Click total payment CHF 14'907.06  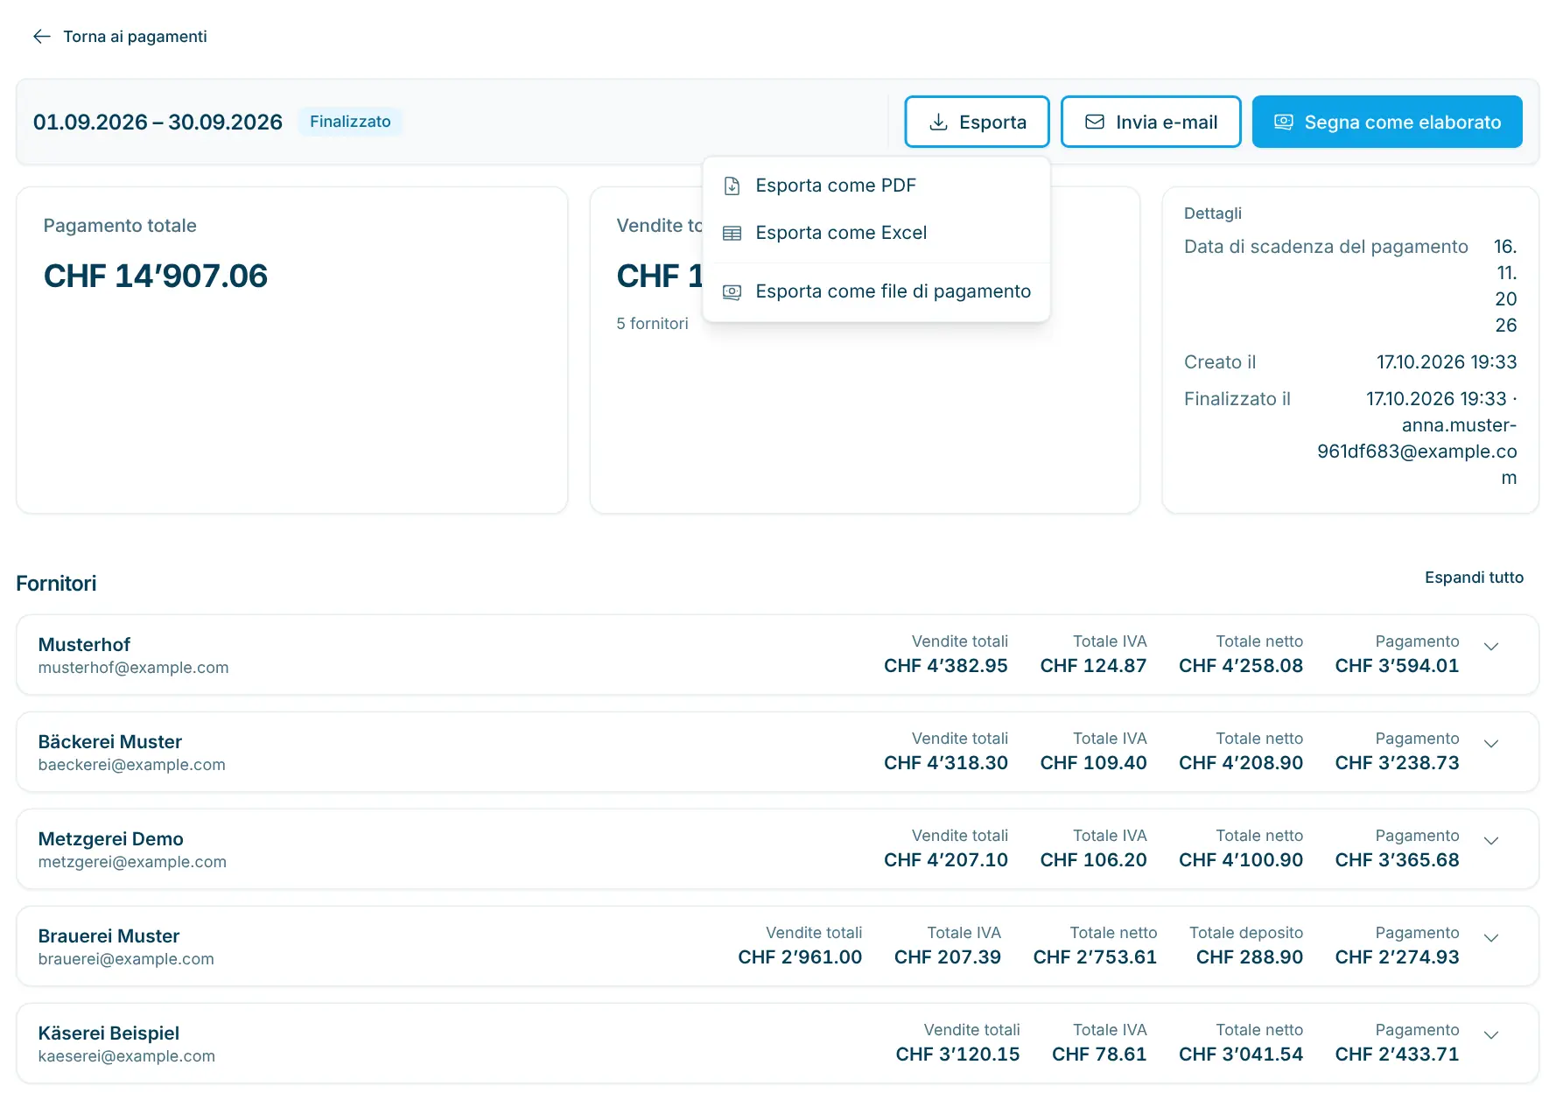156,277
